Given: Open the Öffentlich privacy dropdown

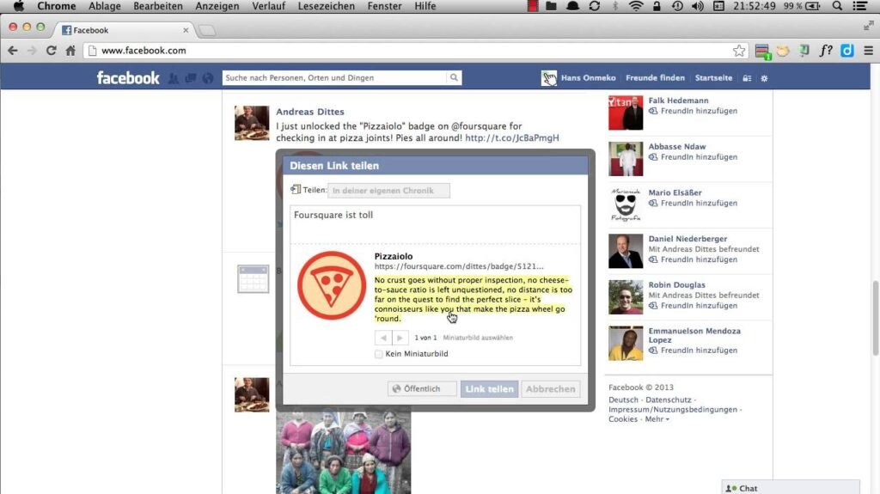Looking at the screenshot, I should point(422,389).
